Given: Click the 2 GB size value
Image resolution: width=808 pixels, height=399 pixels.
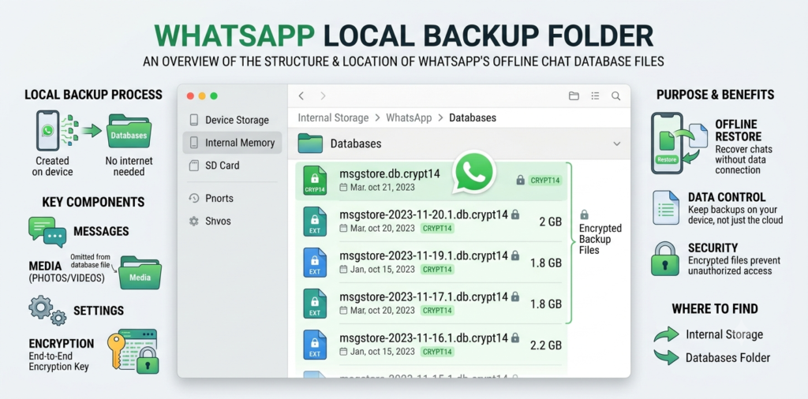Looking at the screenshot, I should click(x=550, y=222).
